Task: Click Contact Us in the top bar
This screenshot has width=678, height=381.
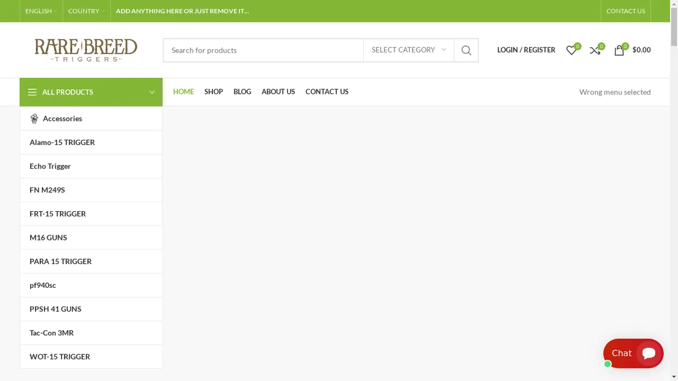Action: point(625,11)
